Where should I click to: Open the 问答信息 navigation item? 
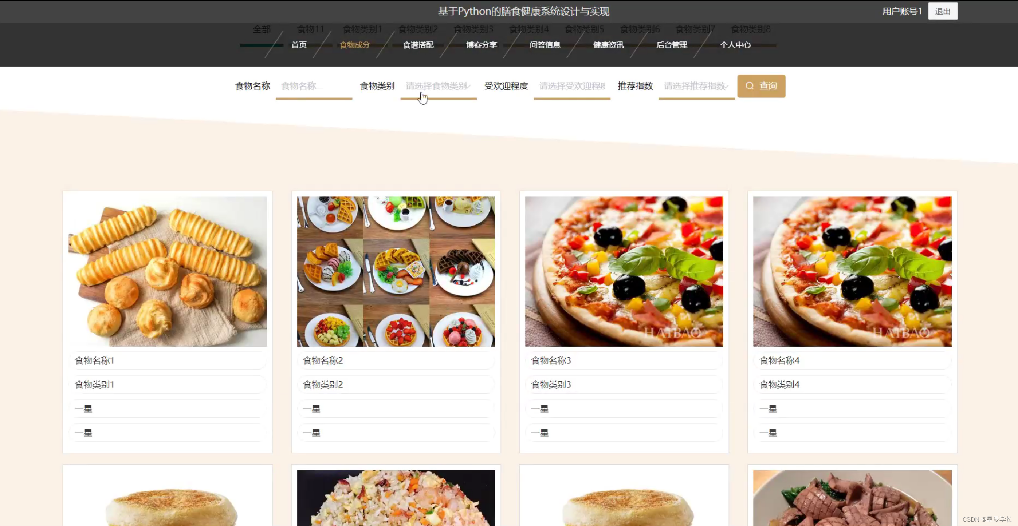click(545, 45)
